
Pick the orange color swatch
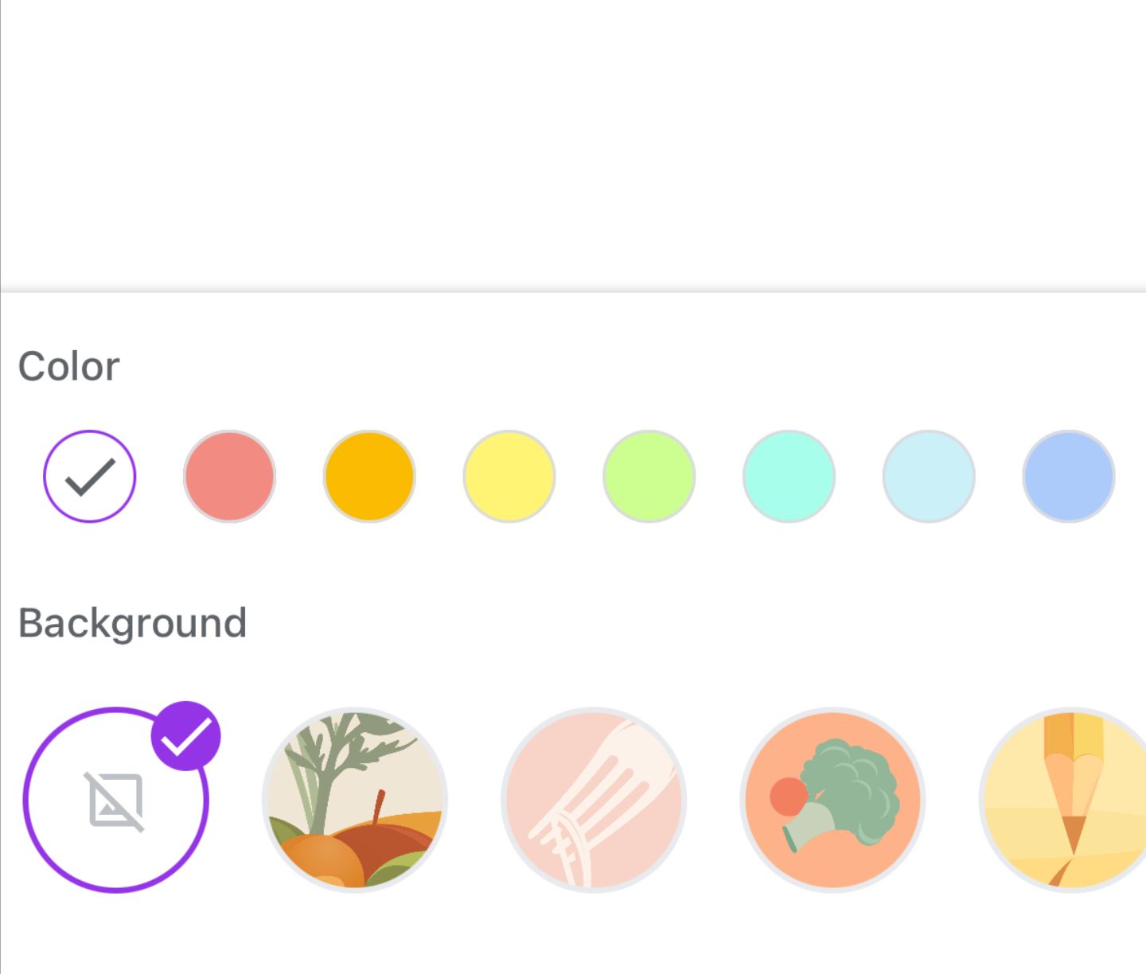click(369, 477)
